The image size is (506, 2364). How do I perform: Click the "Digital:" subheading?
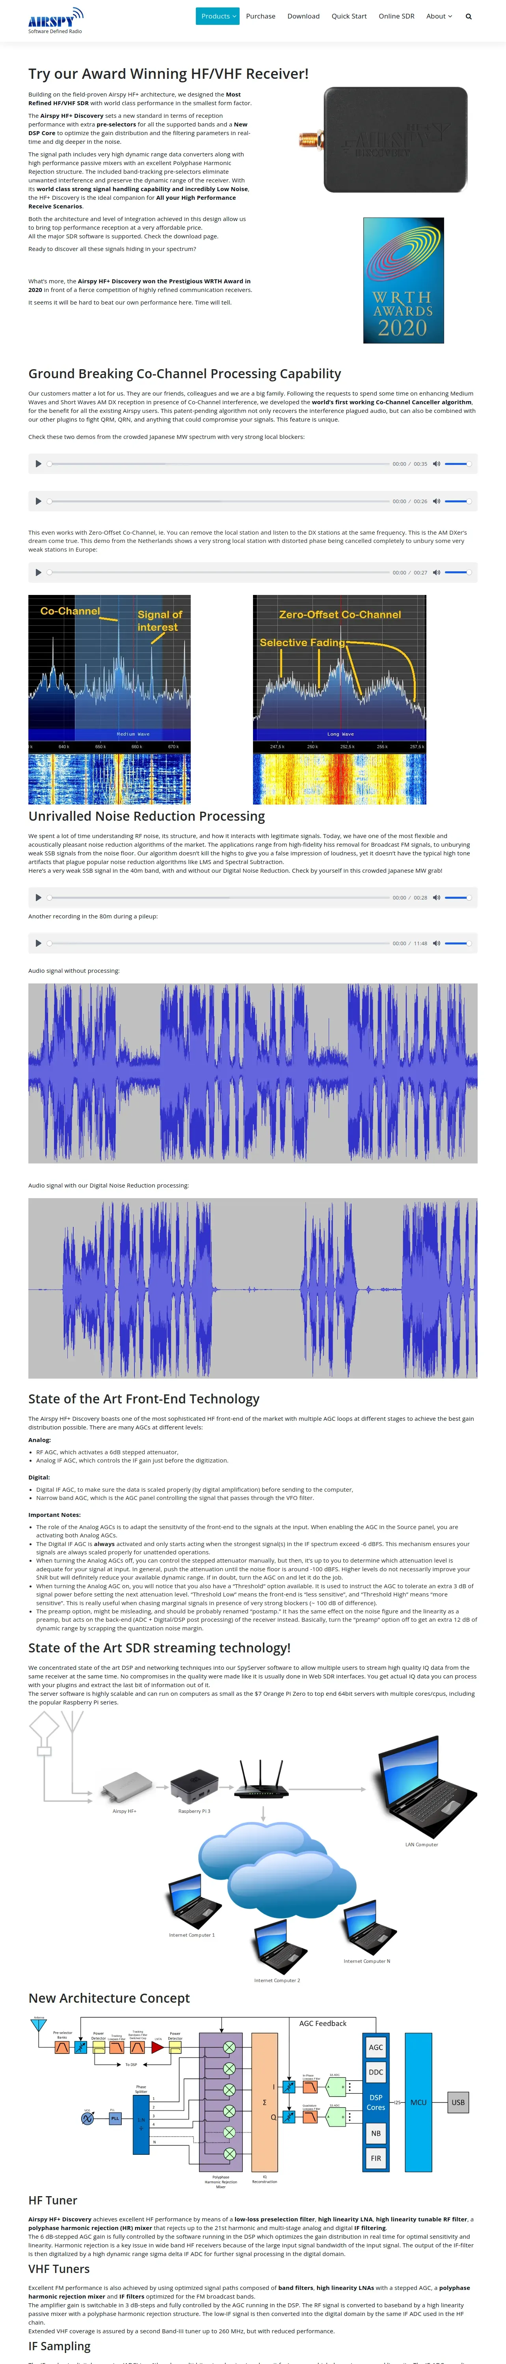tap(39, 1477)
